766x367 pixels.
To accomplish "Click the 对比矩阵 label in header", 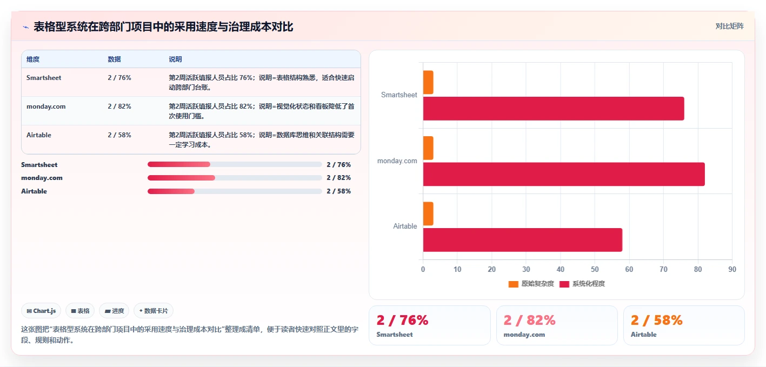I will pos(729,26).
